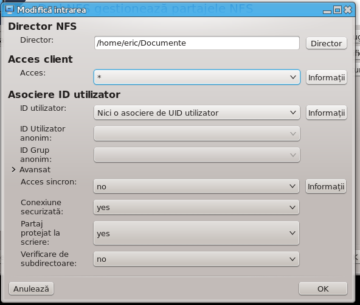Open the Partaj protejat la scriere dropdown
Image resolution: width=360 pixels, height=305 pixels.
click(x=196, y=233)
